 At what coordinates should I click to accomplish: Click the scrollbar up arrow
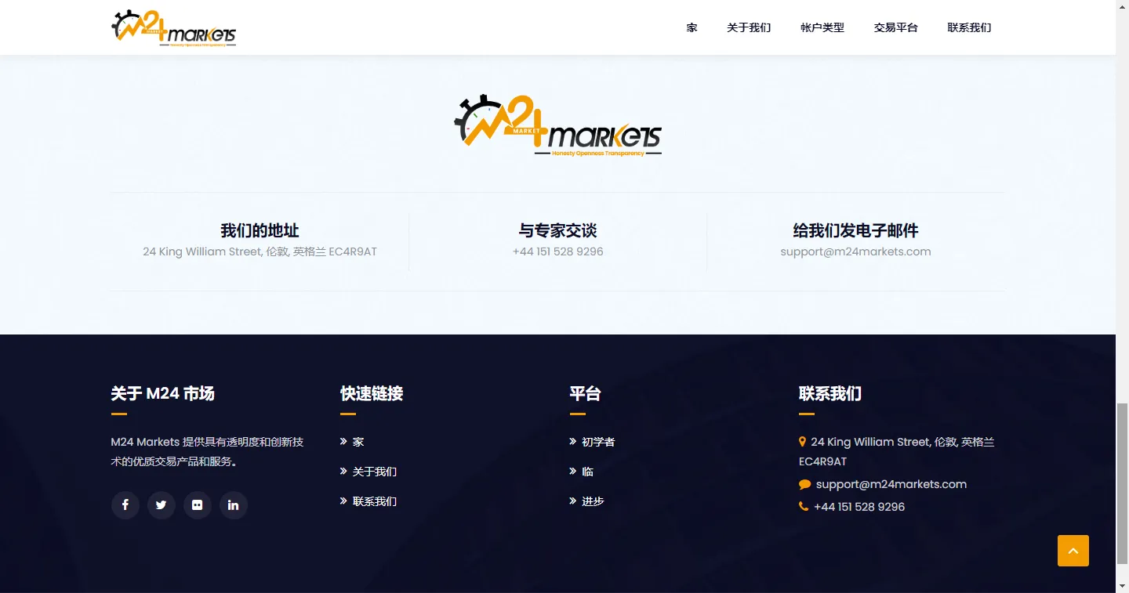[1122, 6]
